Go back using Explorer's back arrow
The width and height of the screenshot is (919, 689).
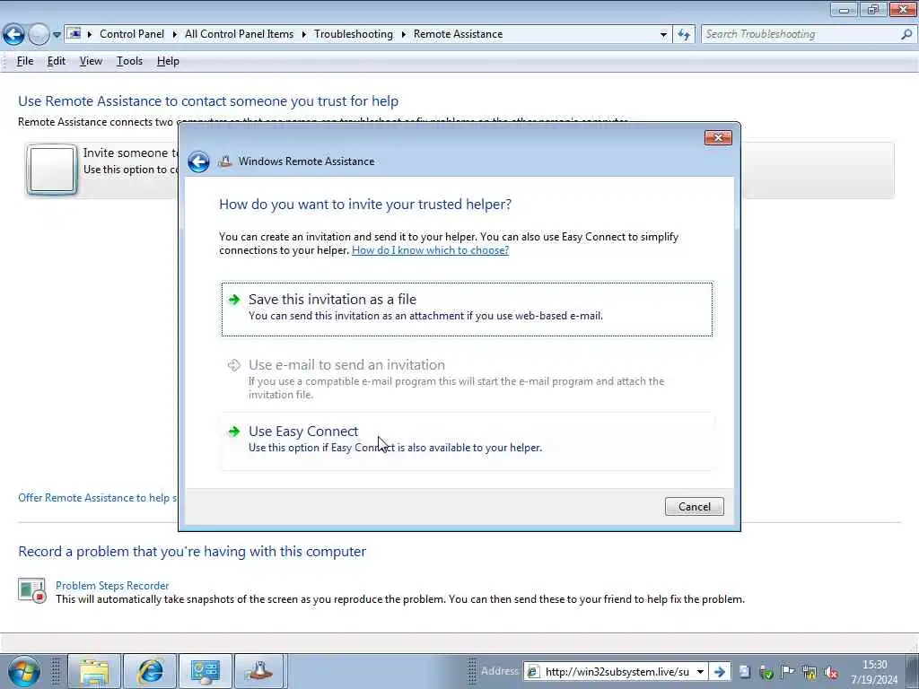tap(13, 35)
